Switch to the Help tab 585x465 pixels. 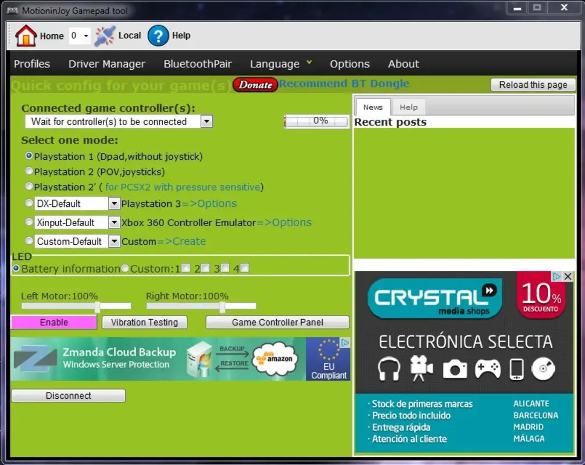point(408,107)
